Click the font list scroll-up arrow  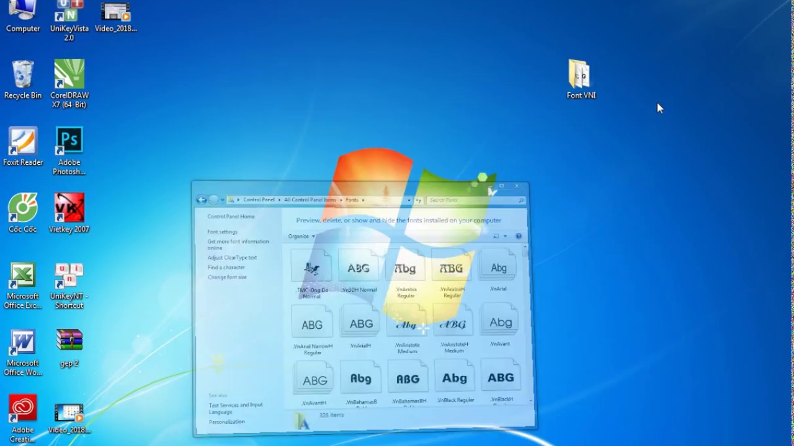point(526,247)
